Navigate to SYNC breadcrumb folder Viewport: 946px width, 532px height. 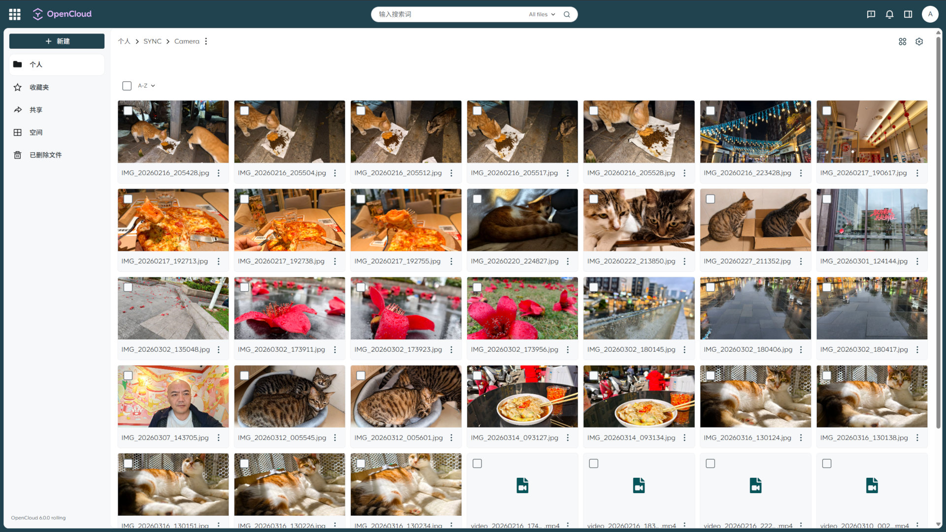click(x=152, y=41)
